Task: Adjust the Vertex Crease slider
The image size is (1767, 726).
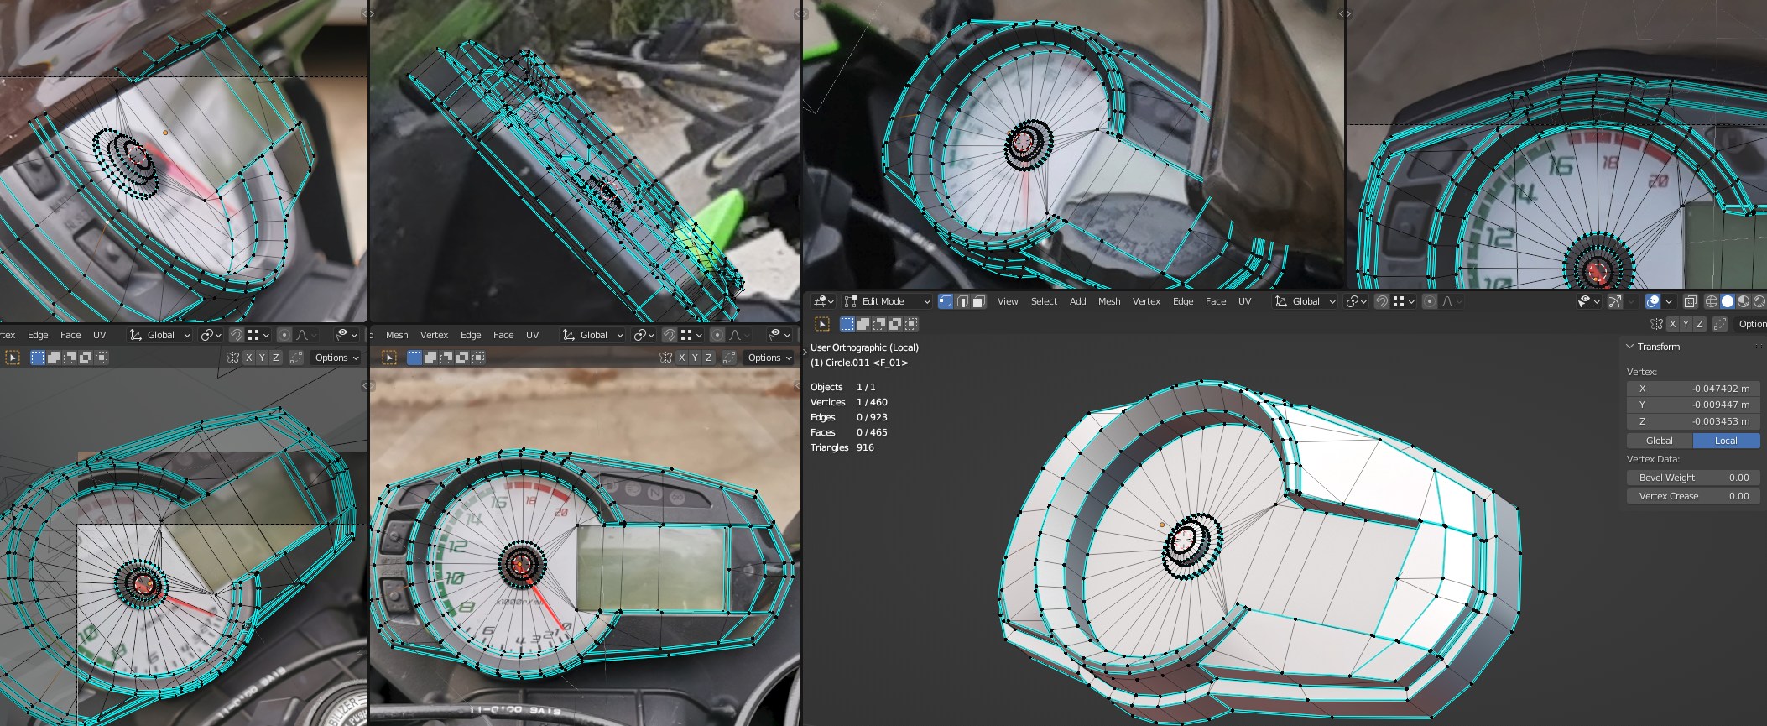Action: 1693,496
